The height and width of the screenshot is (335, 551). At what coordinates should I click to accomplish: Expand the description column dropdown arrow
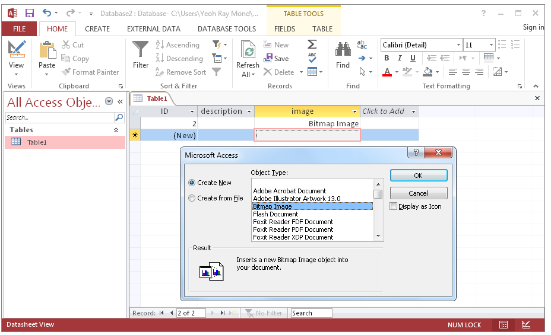click(x=249, y=111)
